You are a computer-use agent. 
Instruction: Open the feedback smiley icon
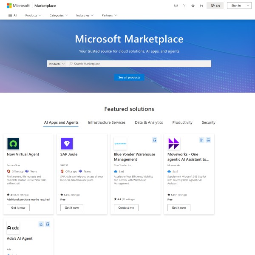click(176, 6)
